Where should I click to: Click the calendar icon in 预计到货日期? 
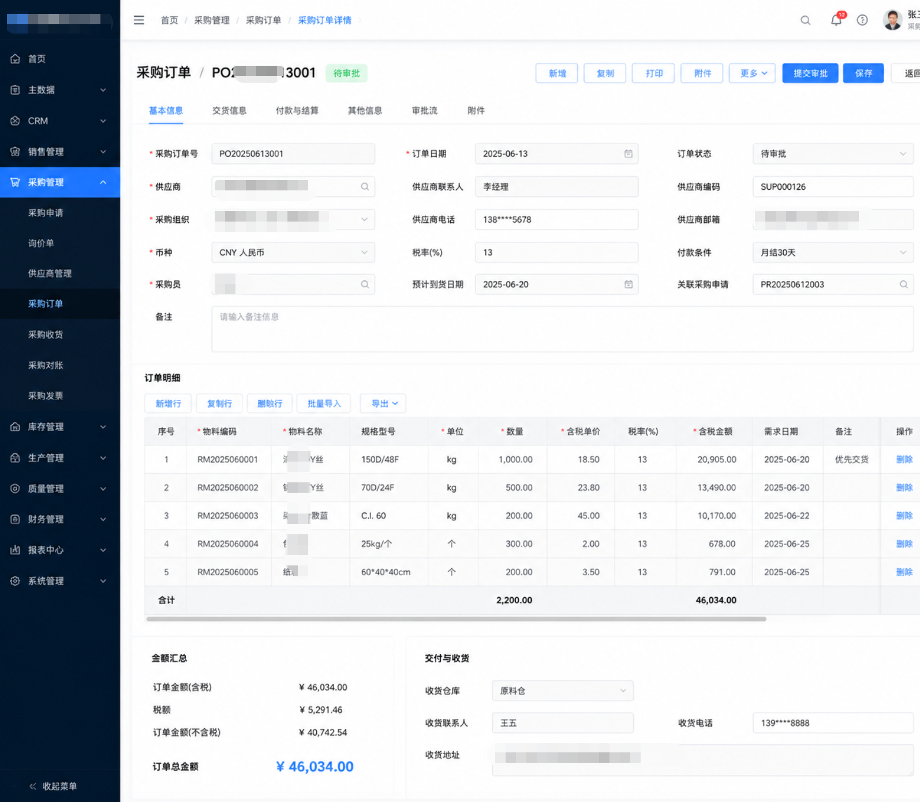click(628, 284)
